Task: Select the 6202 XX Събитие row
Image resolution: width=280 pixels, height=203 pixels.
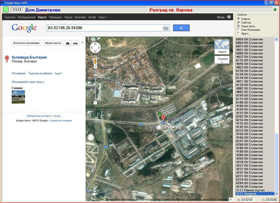Action: pyautogui.click(x=255, y=116)
